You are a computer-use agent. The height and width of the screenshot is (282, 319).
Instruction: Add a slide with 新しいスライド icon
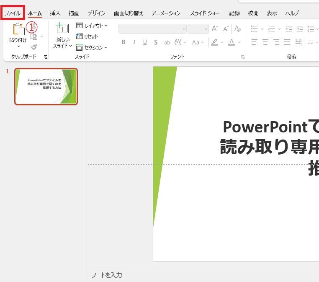(x=62, y=28)
